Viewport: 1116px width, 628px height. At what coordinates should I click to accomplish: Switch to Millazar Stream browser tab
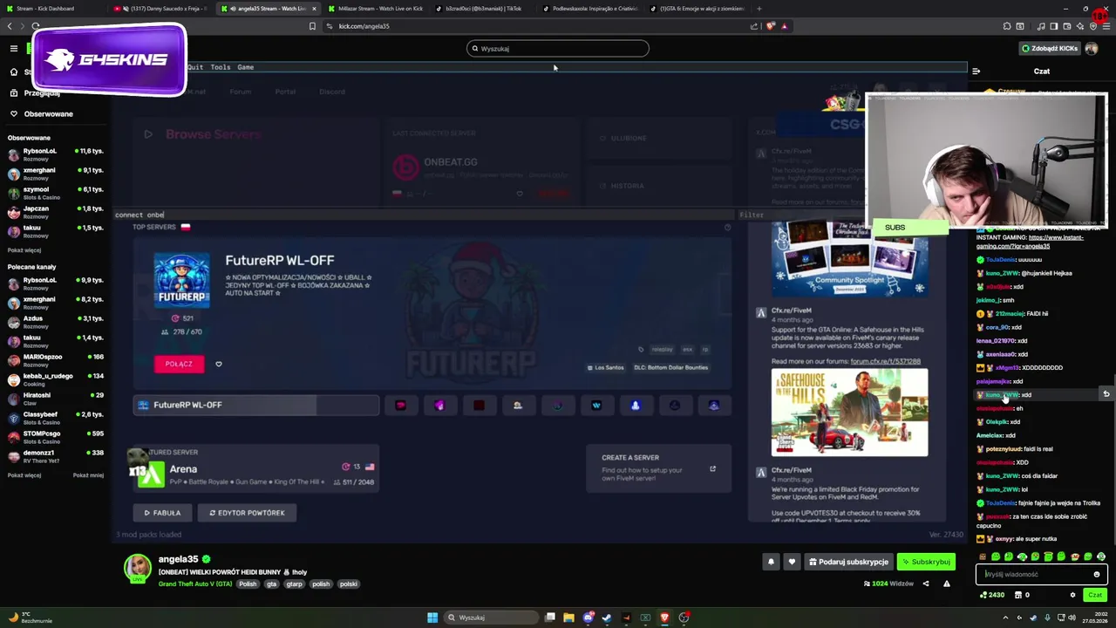coord(375,9)
